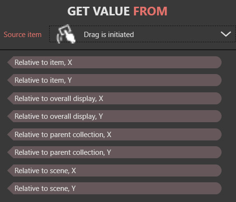Select 'Relative to scene, X' tag
236x202 pixels.
click(115, 171)
